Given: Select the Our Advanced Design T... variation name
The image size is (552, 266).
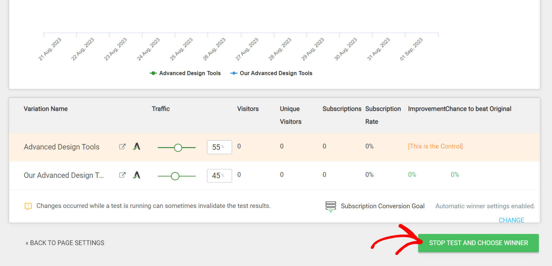Looking at the screenshot, I should click(x=64, y=175).
